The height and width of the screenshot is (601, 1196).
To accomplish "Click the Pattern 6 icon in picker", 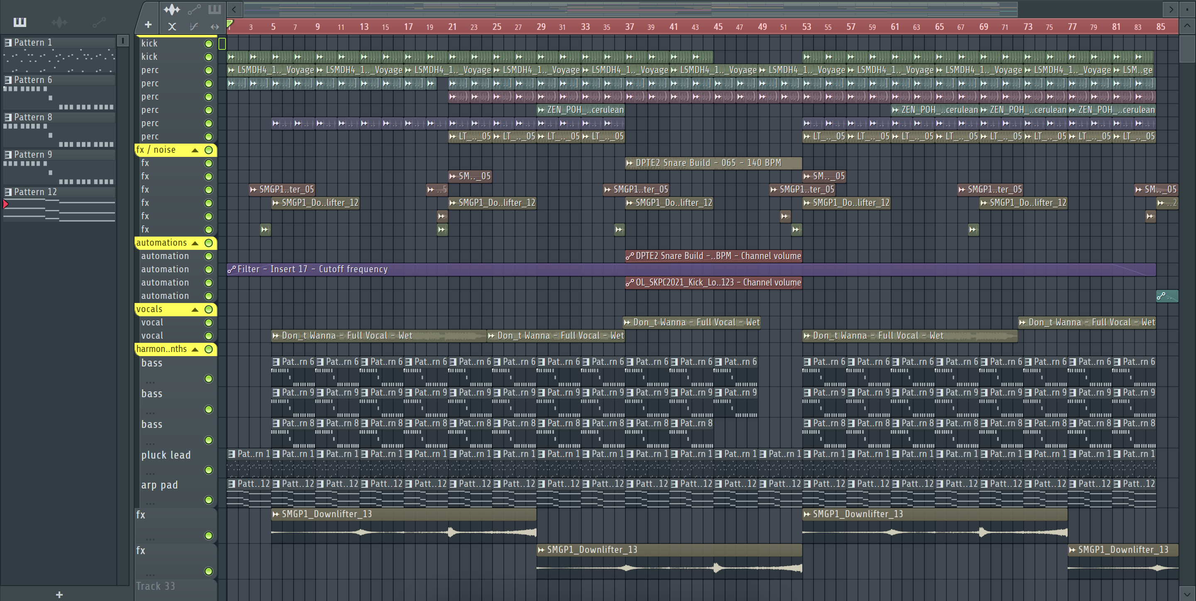I will (8, 80).
